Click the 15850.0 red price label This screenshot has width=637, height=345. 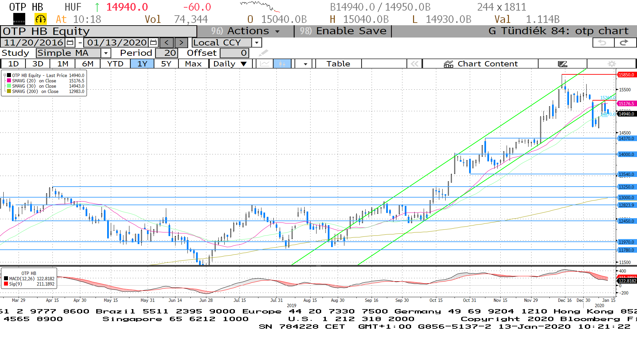pos(626,75)
